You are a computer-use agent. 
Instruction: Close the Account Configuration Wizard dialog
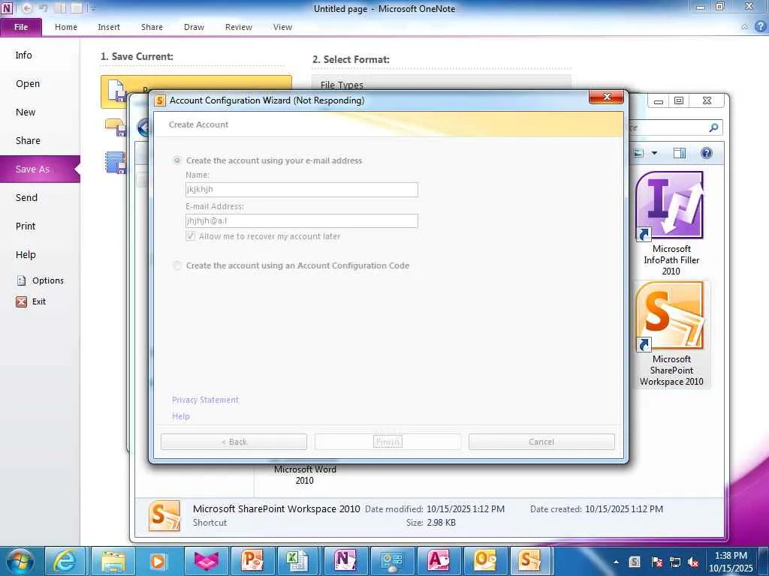(606, 97)
